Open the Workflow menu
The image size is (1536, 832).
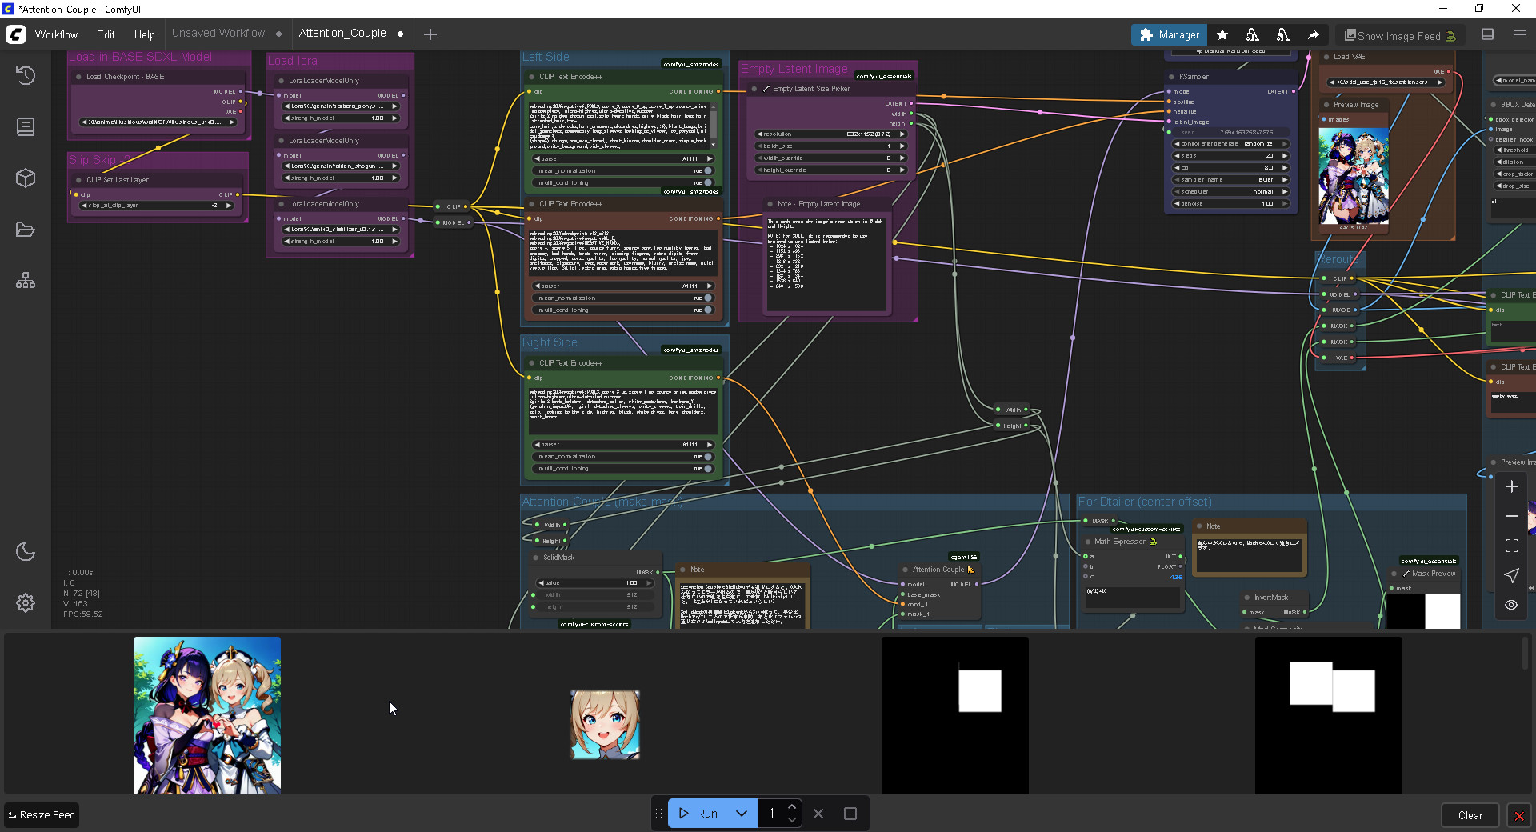pos(56,34)
